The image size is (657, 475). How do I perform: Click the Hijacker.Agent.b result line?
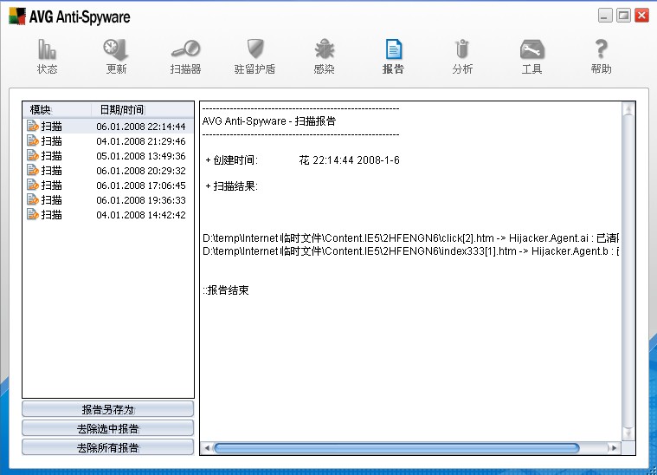pyautogui.click(x=410, y=251)
